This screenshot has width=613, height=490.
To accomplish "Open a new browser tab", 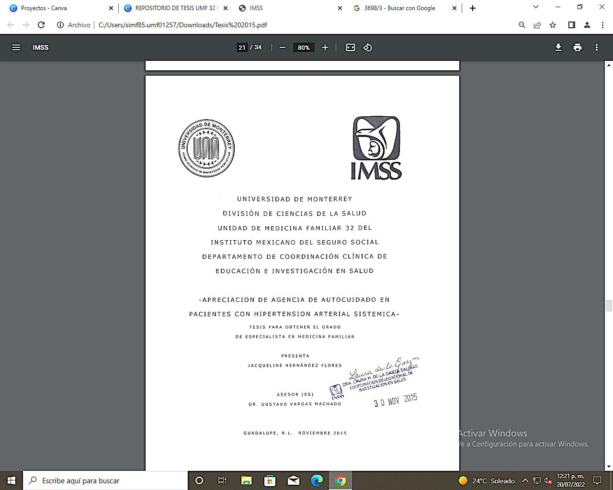I will click(x=473, y=8).
